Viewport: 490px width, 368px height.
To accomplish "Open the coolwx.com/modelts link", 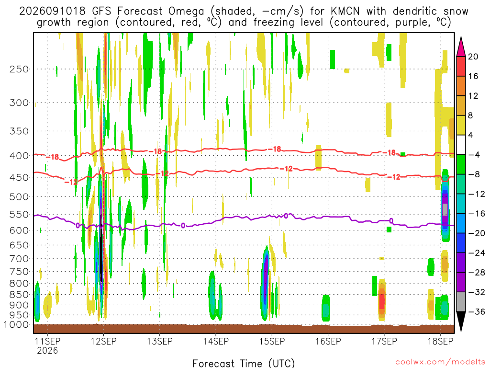I will tap(440, 362).
